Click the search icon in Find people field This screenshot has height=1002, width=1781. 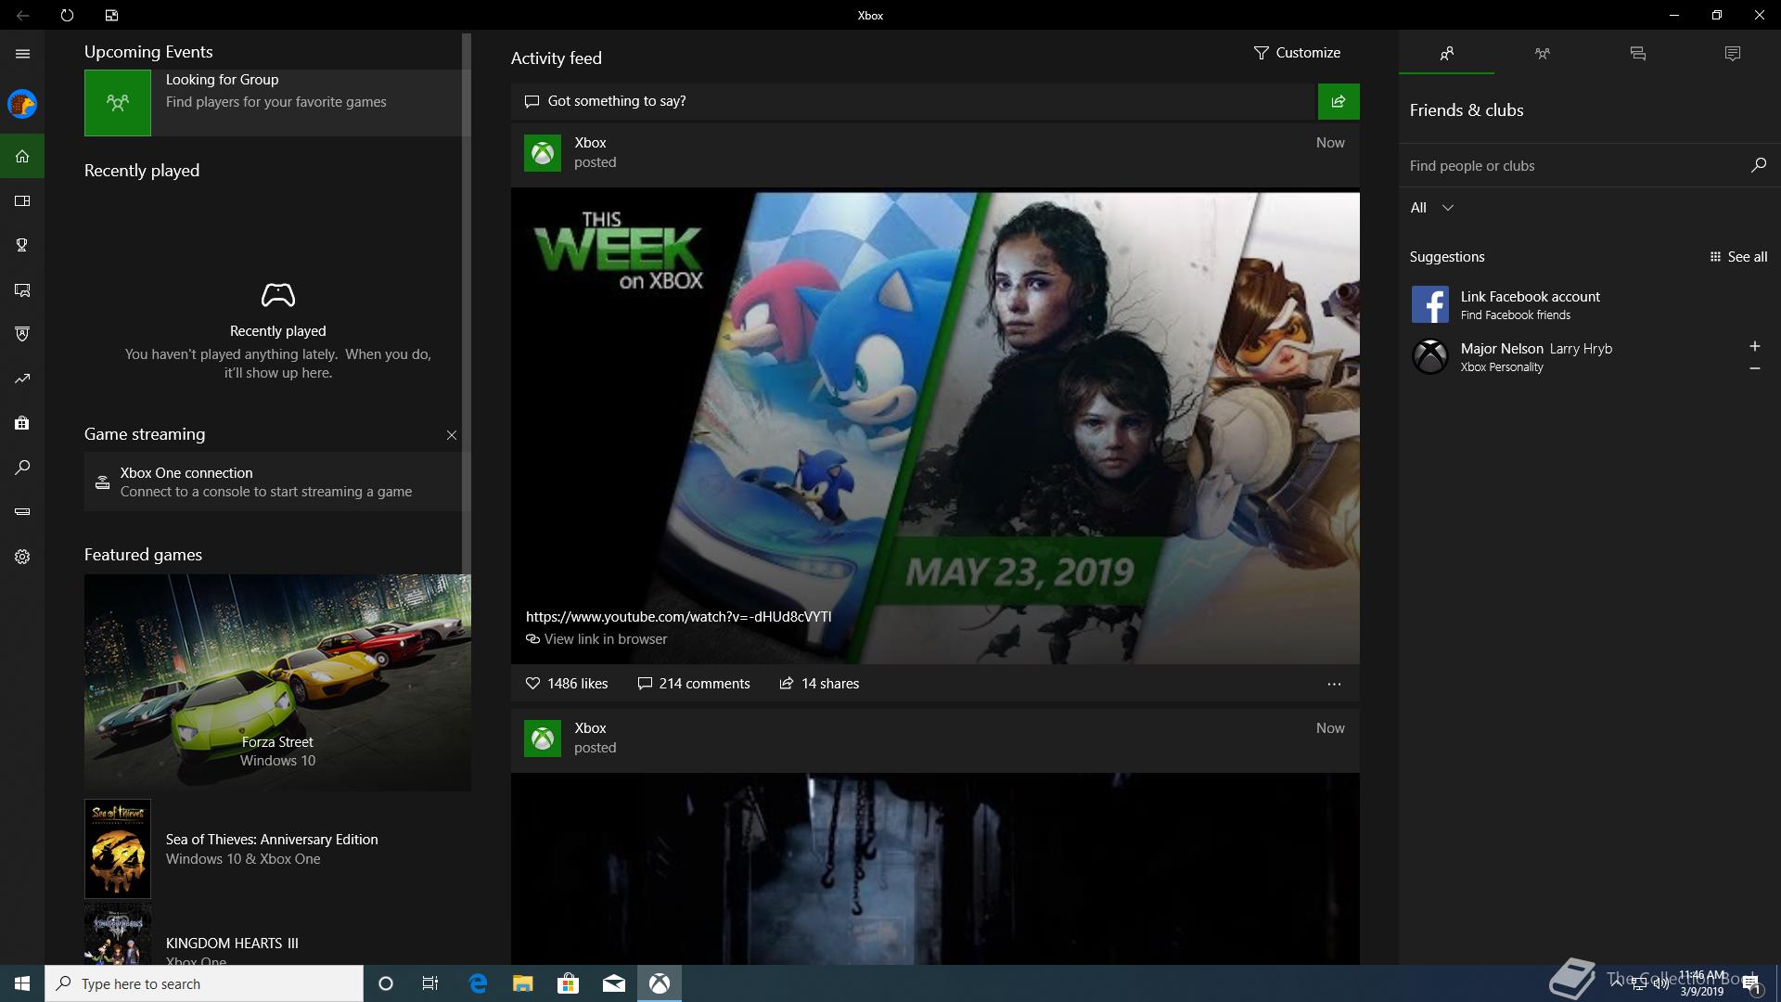(1758, 165)
